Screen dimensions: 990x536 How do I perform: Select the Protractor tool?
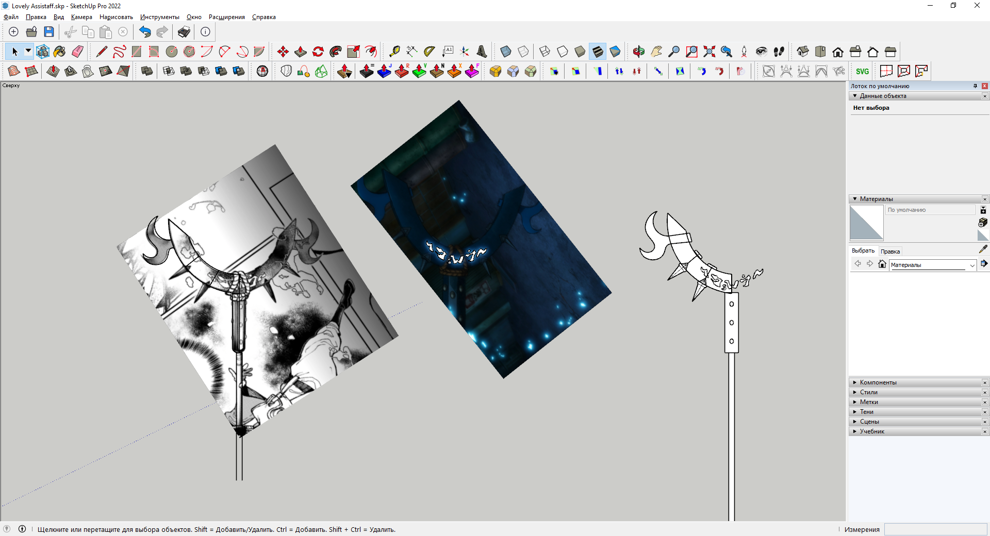pyautogui.click(x=429, y=52)
